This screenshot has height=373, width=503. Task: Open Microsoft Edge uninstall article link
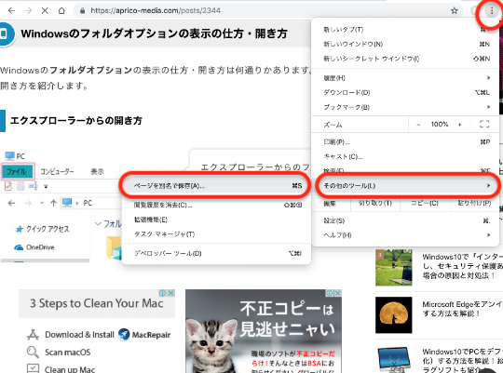[462, 309]
